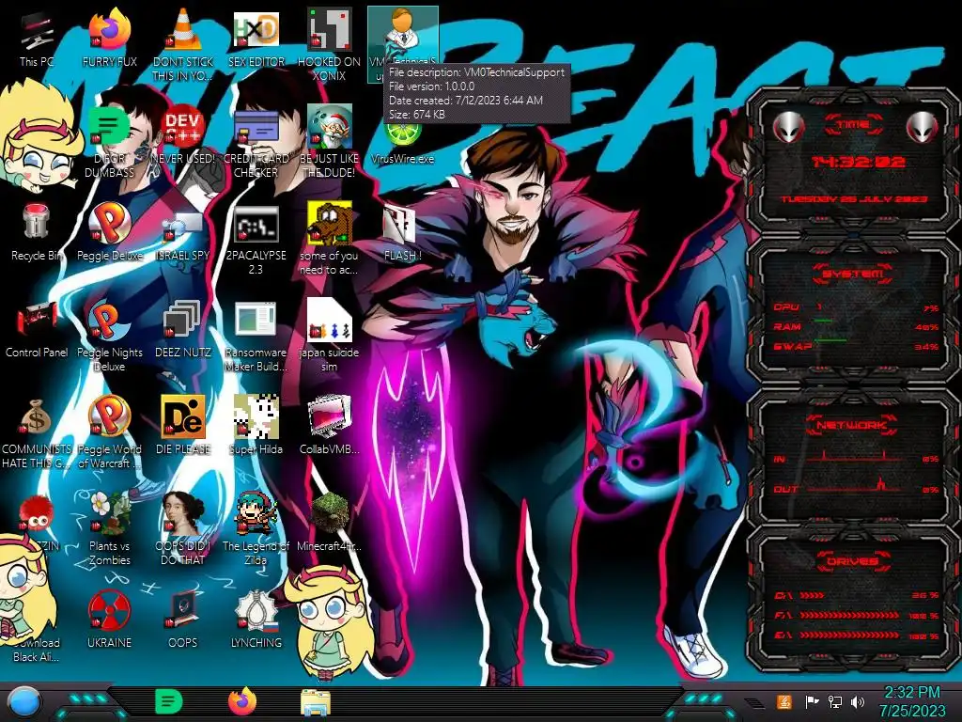Select the dog icon 'some of you need to ac...'
Screen dimensions: 962x722
pyautogui.click(x=330, y=240)
